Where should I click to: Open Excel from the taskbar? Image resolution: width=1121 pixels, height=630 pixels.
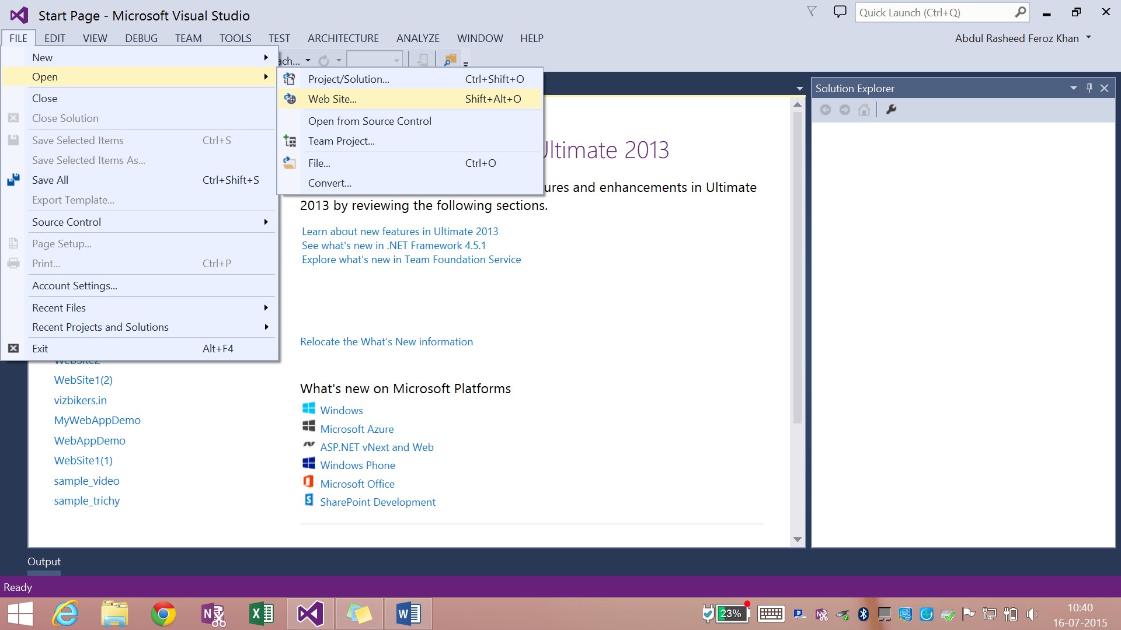(x=261, y=614)
